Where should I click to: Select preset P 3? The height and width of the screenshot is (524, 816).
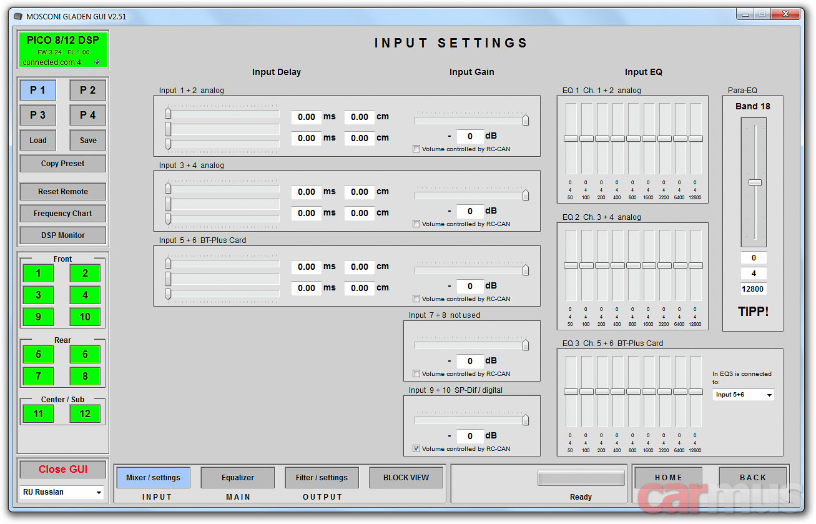pyautogui.click(x=38, y=115)
